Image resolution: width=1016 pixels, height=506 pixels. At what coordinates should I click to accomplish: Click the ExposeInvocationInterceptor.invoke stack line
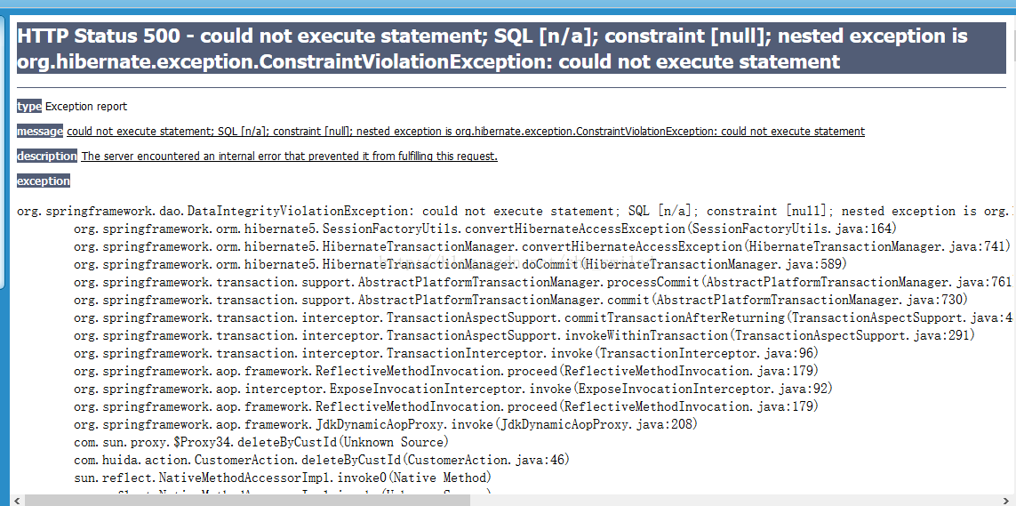[x=453, y=389]
